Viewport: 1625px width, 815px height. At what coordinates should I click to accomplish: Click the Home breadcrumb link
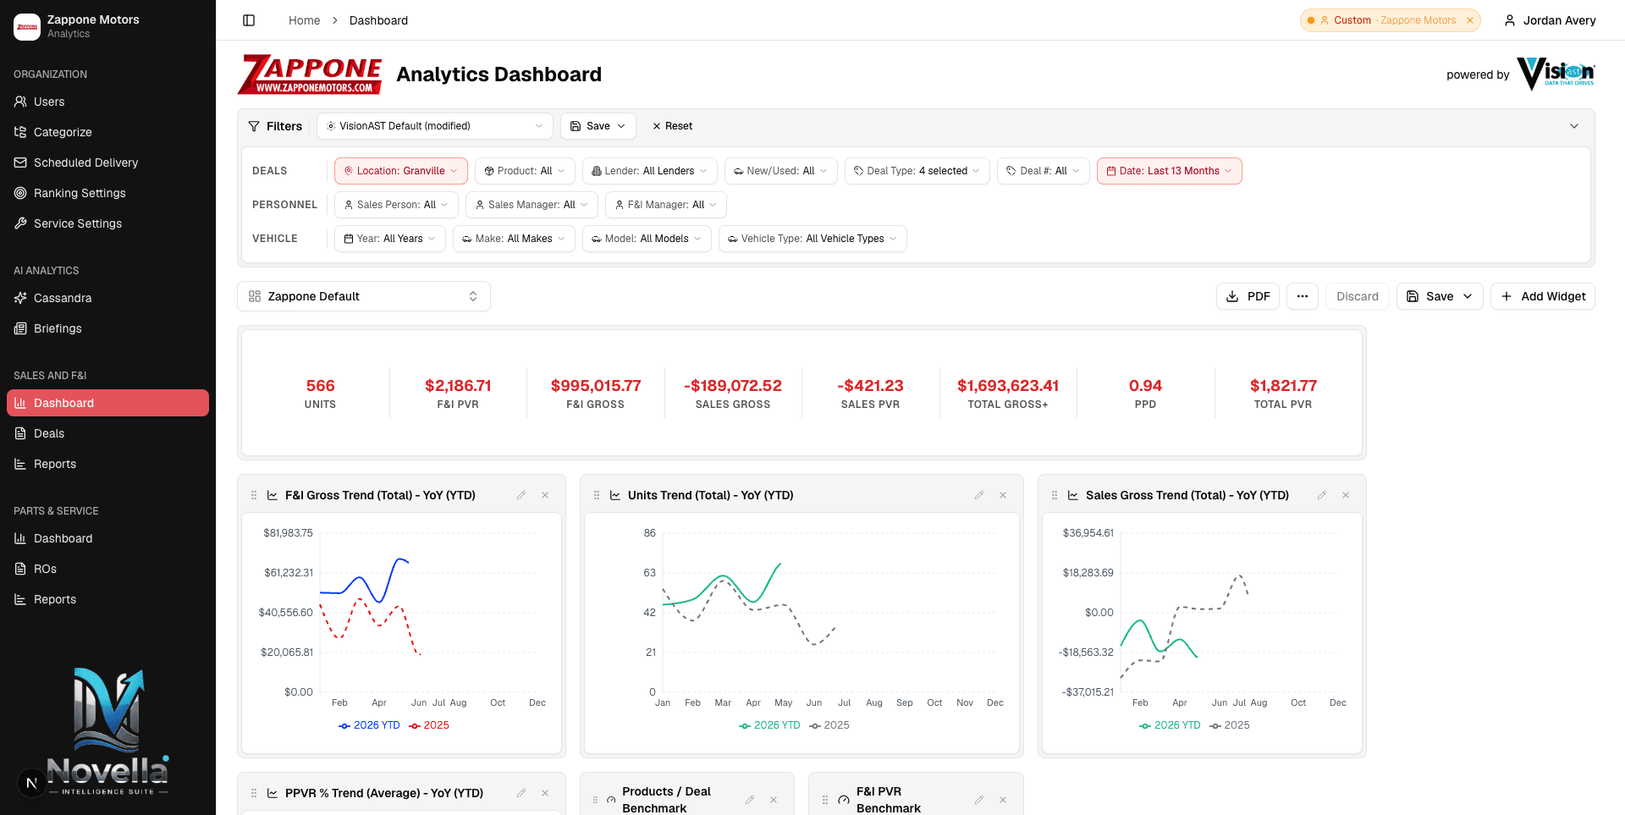[x=304, y=20]
